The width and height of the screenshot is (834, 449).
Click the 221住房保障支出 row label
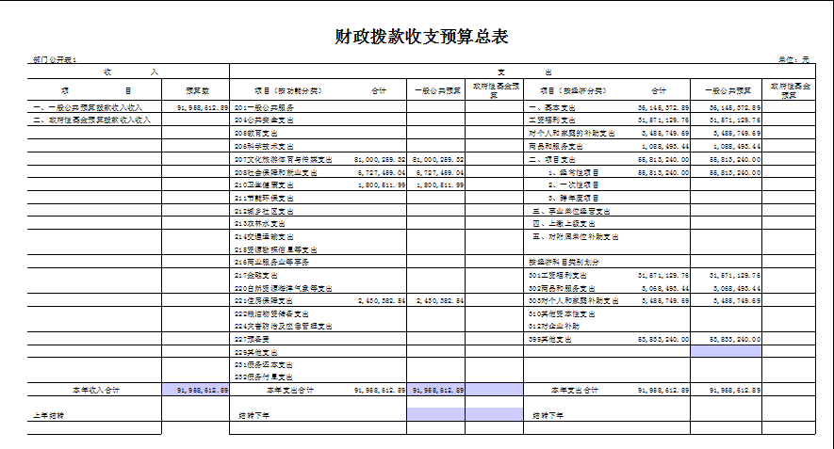(267, 301)
